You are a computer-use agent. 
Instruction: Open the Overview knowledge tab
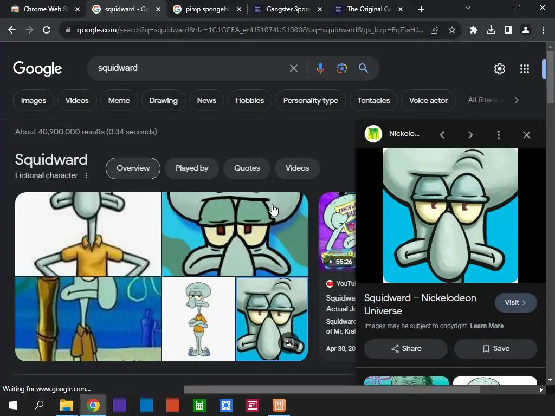tap(133, 168)
